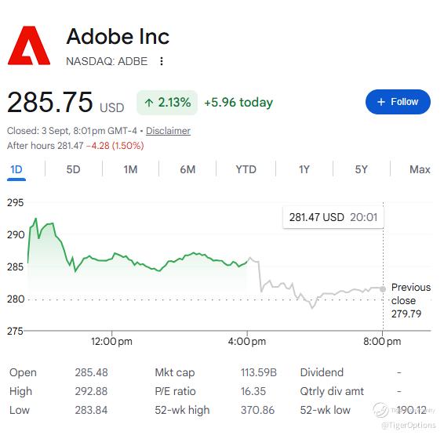Viewport: 444px width, 435px height.
Task: Open the three-dot options menu
Action: (162, 61)
